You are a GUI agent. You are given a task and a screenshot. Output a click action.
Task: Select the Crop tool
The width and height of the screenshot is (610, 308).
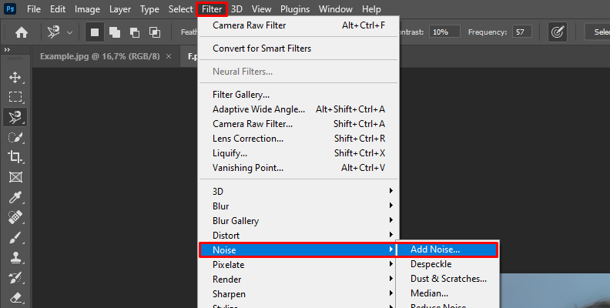[15, 157]
